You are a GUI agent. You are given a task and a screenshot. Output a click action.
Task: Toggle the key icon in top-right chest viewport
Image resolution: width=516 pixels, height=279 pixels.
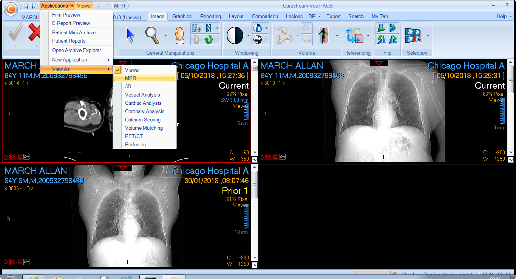(x=283, y=156)
